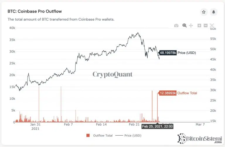Select the zoom magnifier tool
Image resolution: width=225 pixels, height=147 pixels.
pyautogui.click(x=184, y=26)
